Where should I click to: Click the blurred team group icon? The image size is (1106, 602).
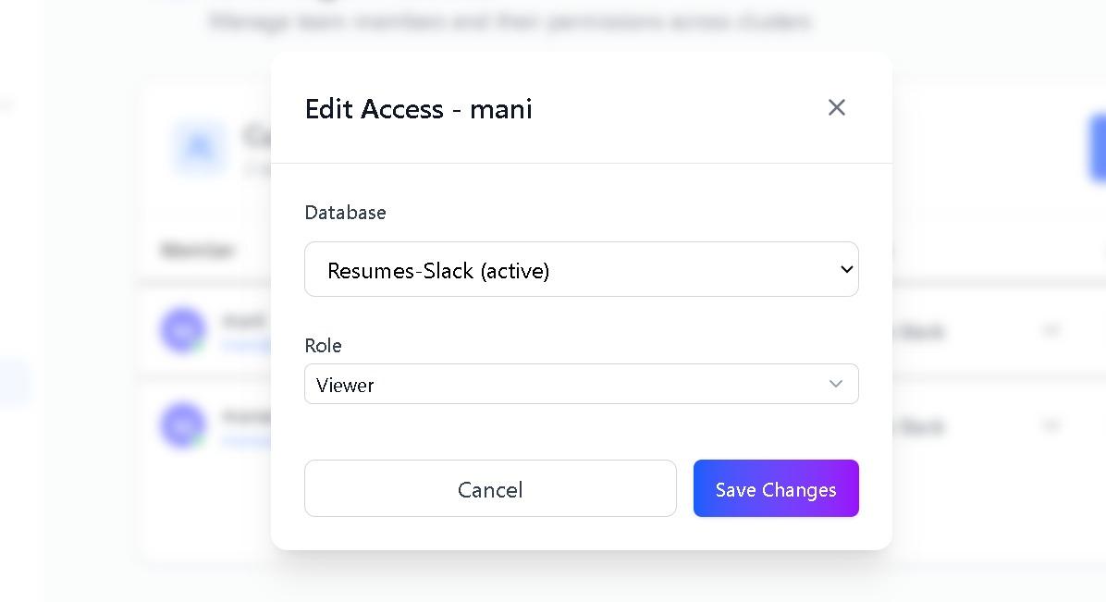point(199,147)
